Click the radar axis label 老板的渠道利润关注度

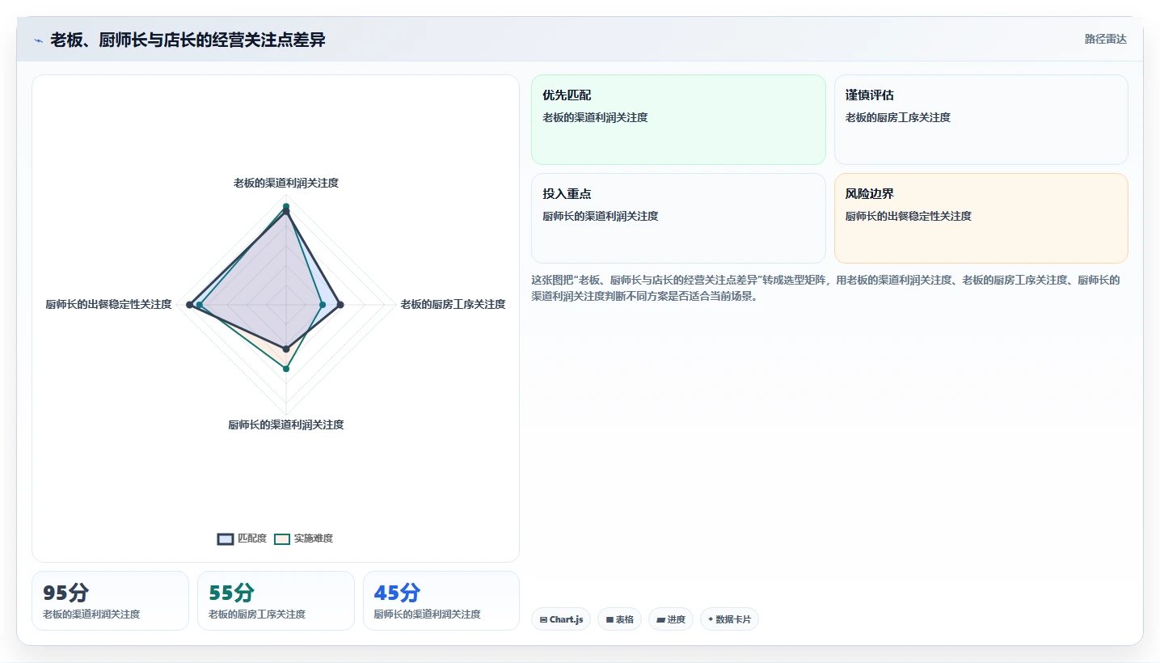tap(286, 184)
